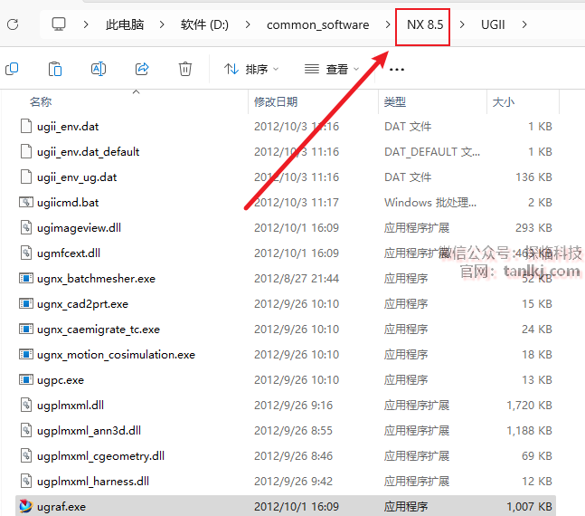Select the ugraf.exe file name
The height and width of the screenshot is (516, 585).
61,507
